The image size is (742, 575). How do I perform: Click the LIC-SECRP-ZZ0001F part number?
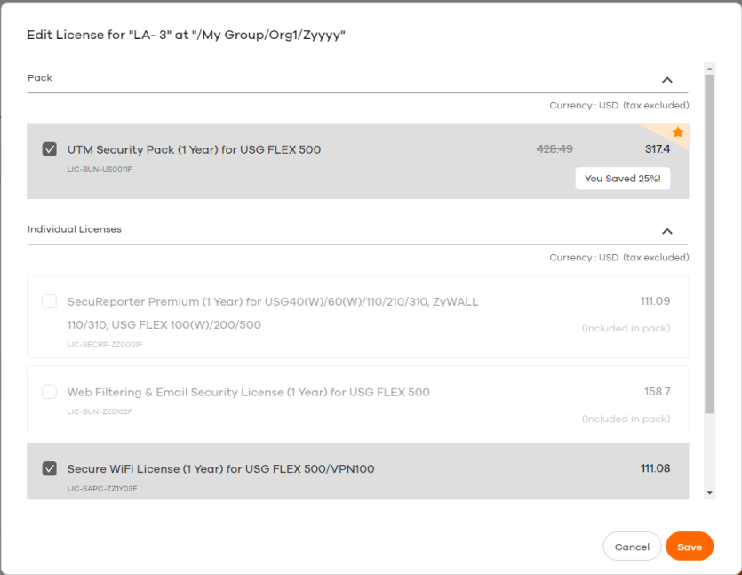[105, 344]
